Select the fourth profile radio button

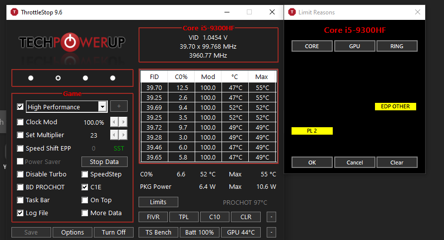click(113, 78)
